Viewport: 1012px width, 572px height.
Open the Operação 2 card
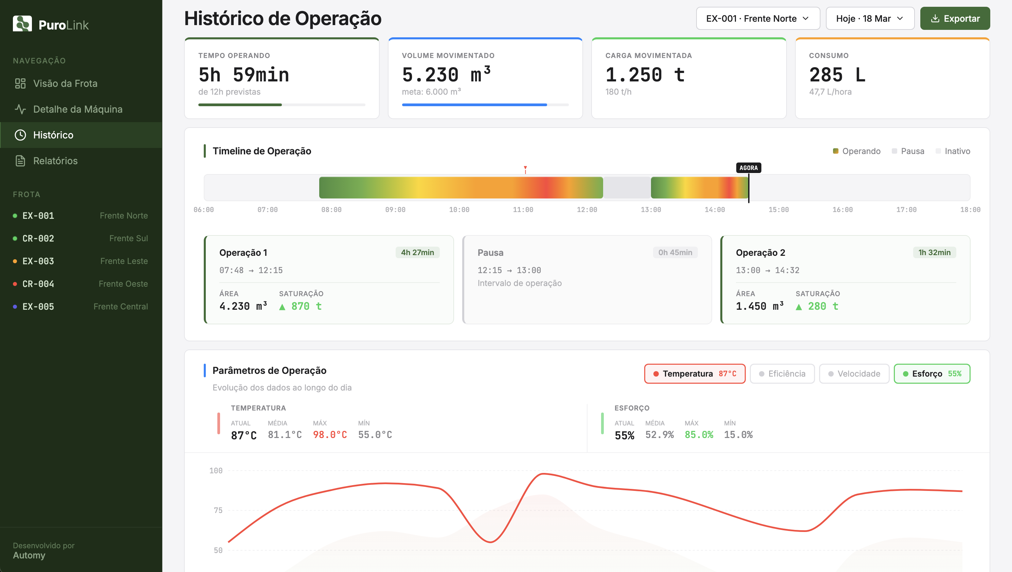tap(845, 280)
